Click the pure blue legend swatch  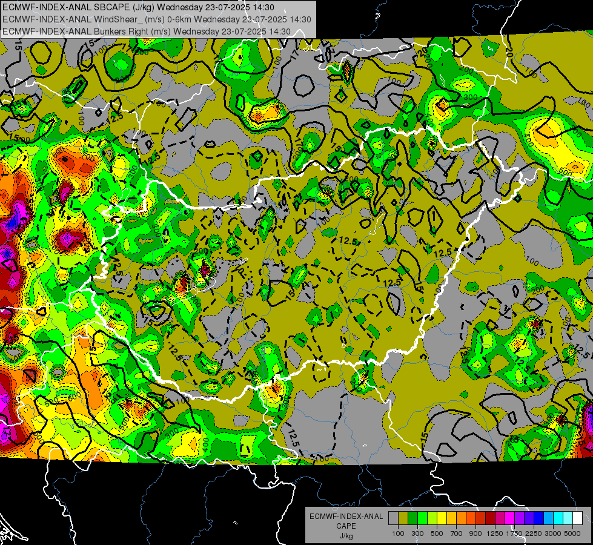click(x=539, y=518)
